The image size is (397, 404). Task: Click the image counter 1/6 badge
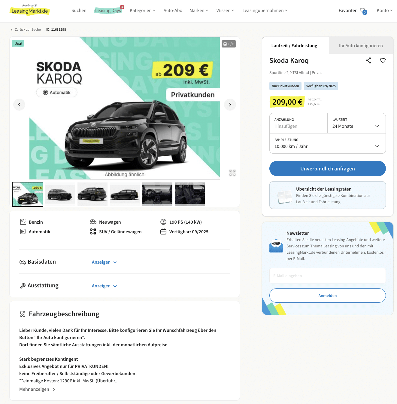tap(229, 44)
